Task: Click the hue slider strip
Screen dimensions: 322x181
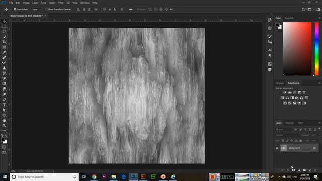Action: coord(317,49)
